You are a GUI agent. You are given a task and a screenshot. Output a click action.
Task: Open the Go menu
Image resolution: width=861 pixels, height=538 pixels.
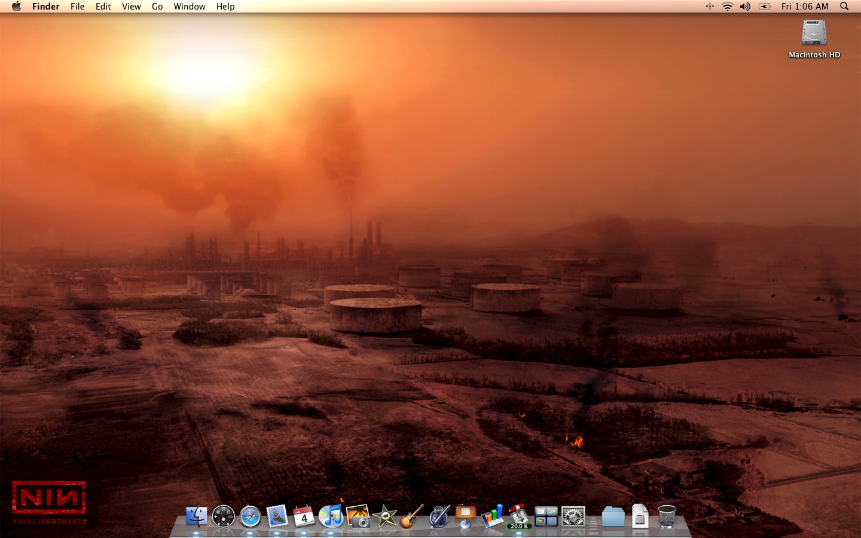coord(157,7)
